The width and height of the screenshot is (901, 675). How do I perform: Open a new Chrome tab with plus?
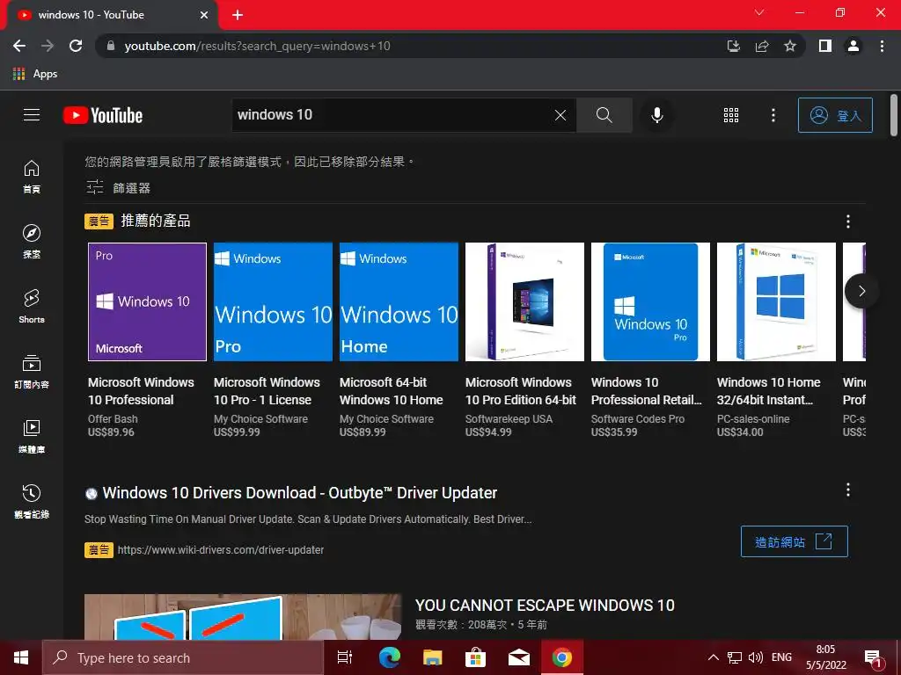238,15
